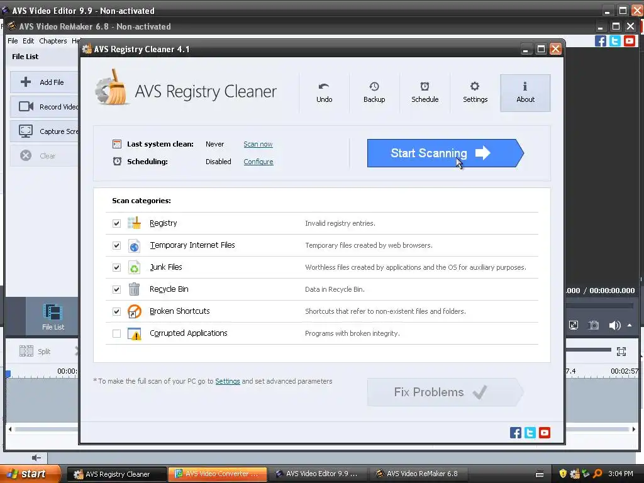Click the magnifier tray icon
Image resolution: width=644 pixels, height=483 pixels.
(x=597, y=474)
